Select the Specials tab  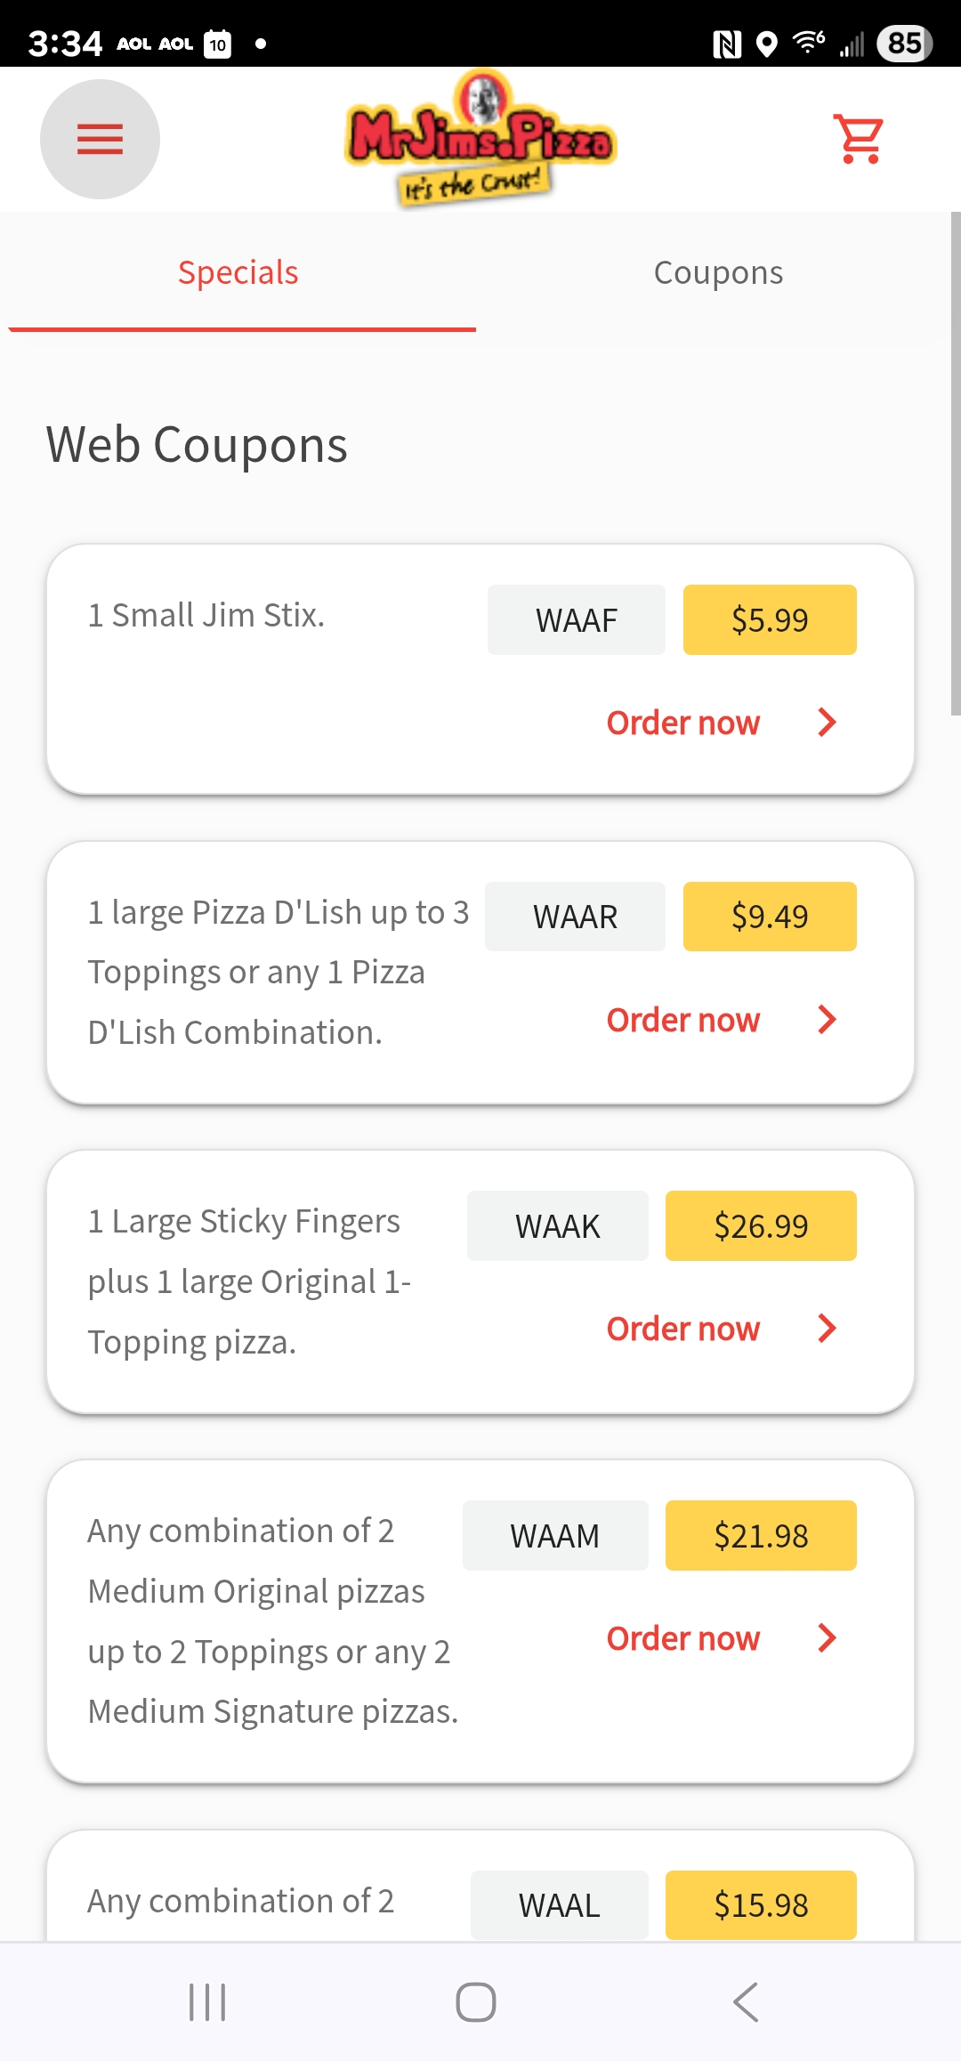tap(238, 272)
